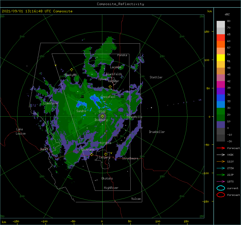This screenshot has height=225, width=241.
Task: Click the yellow diamond marker below RedDeer
Action: click(110, 87)
